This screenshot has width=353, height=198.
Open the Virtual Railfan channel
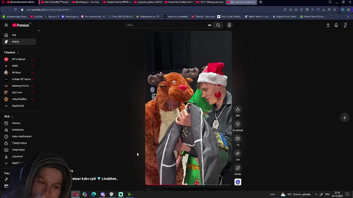tap(19, 99)
